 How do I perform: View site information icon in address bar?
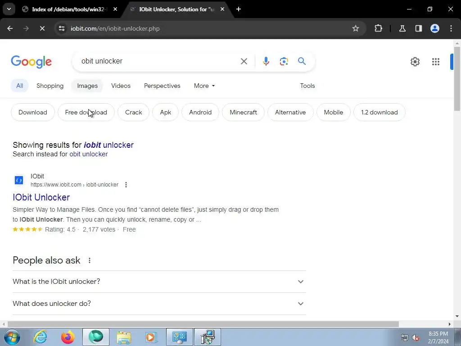pos(61,28)
